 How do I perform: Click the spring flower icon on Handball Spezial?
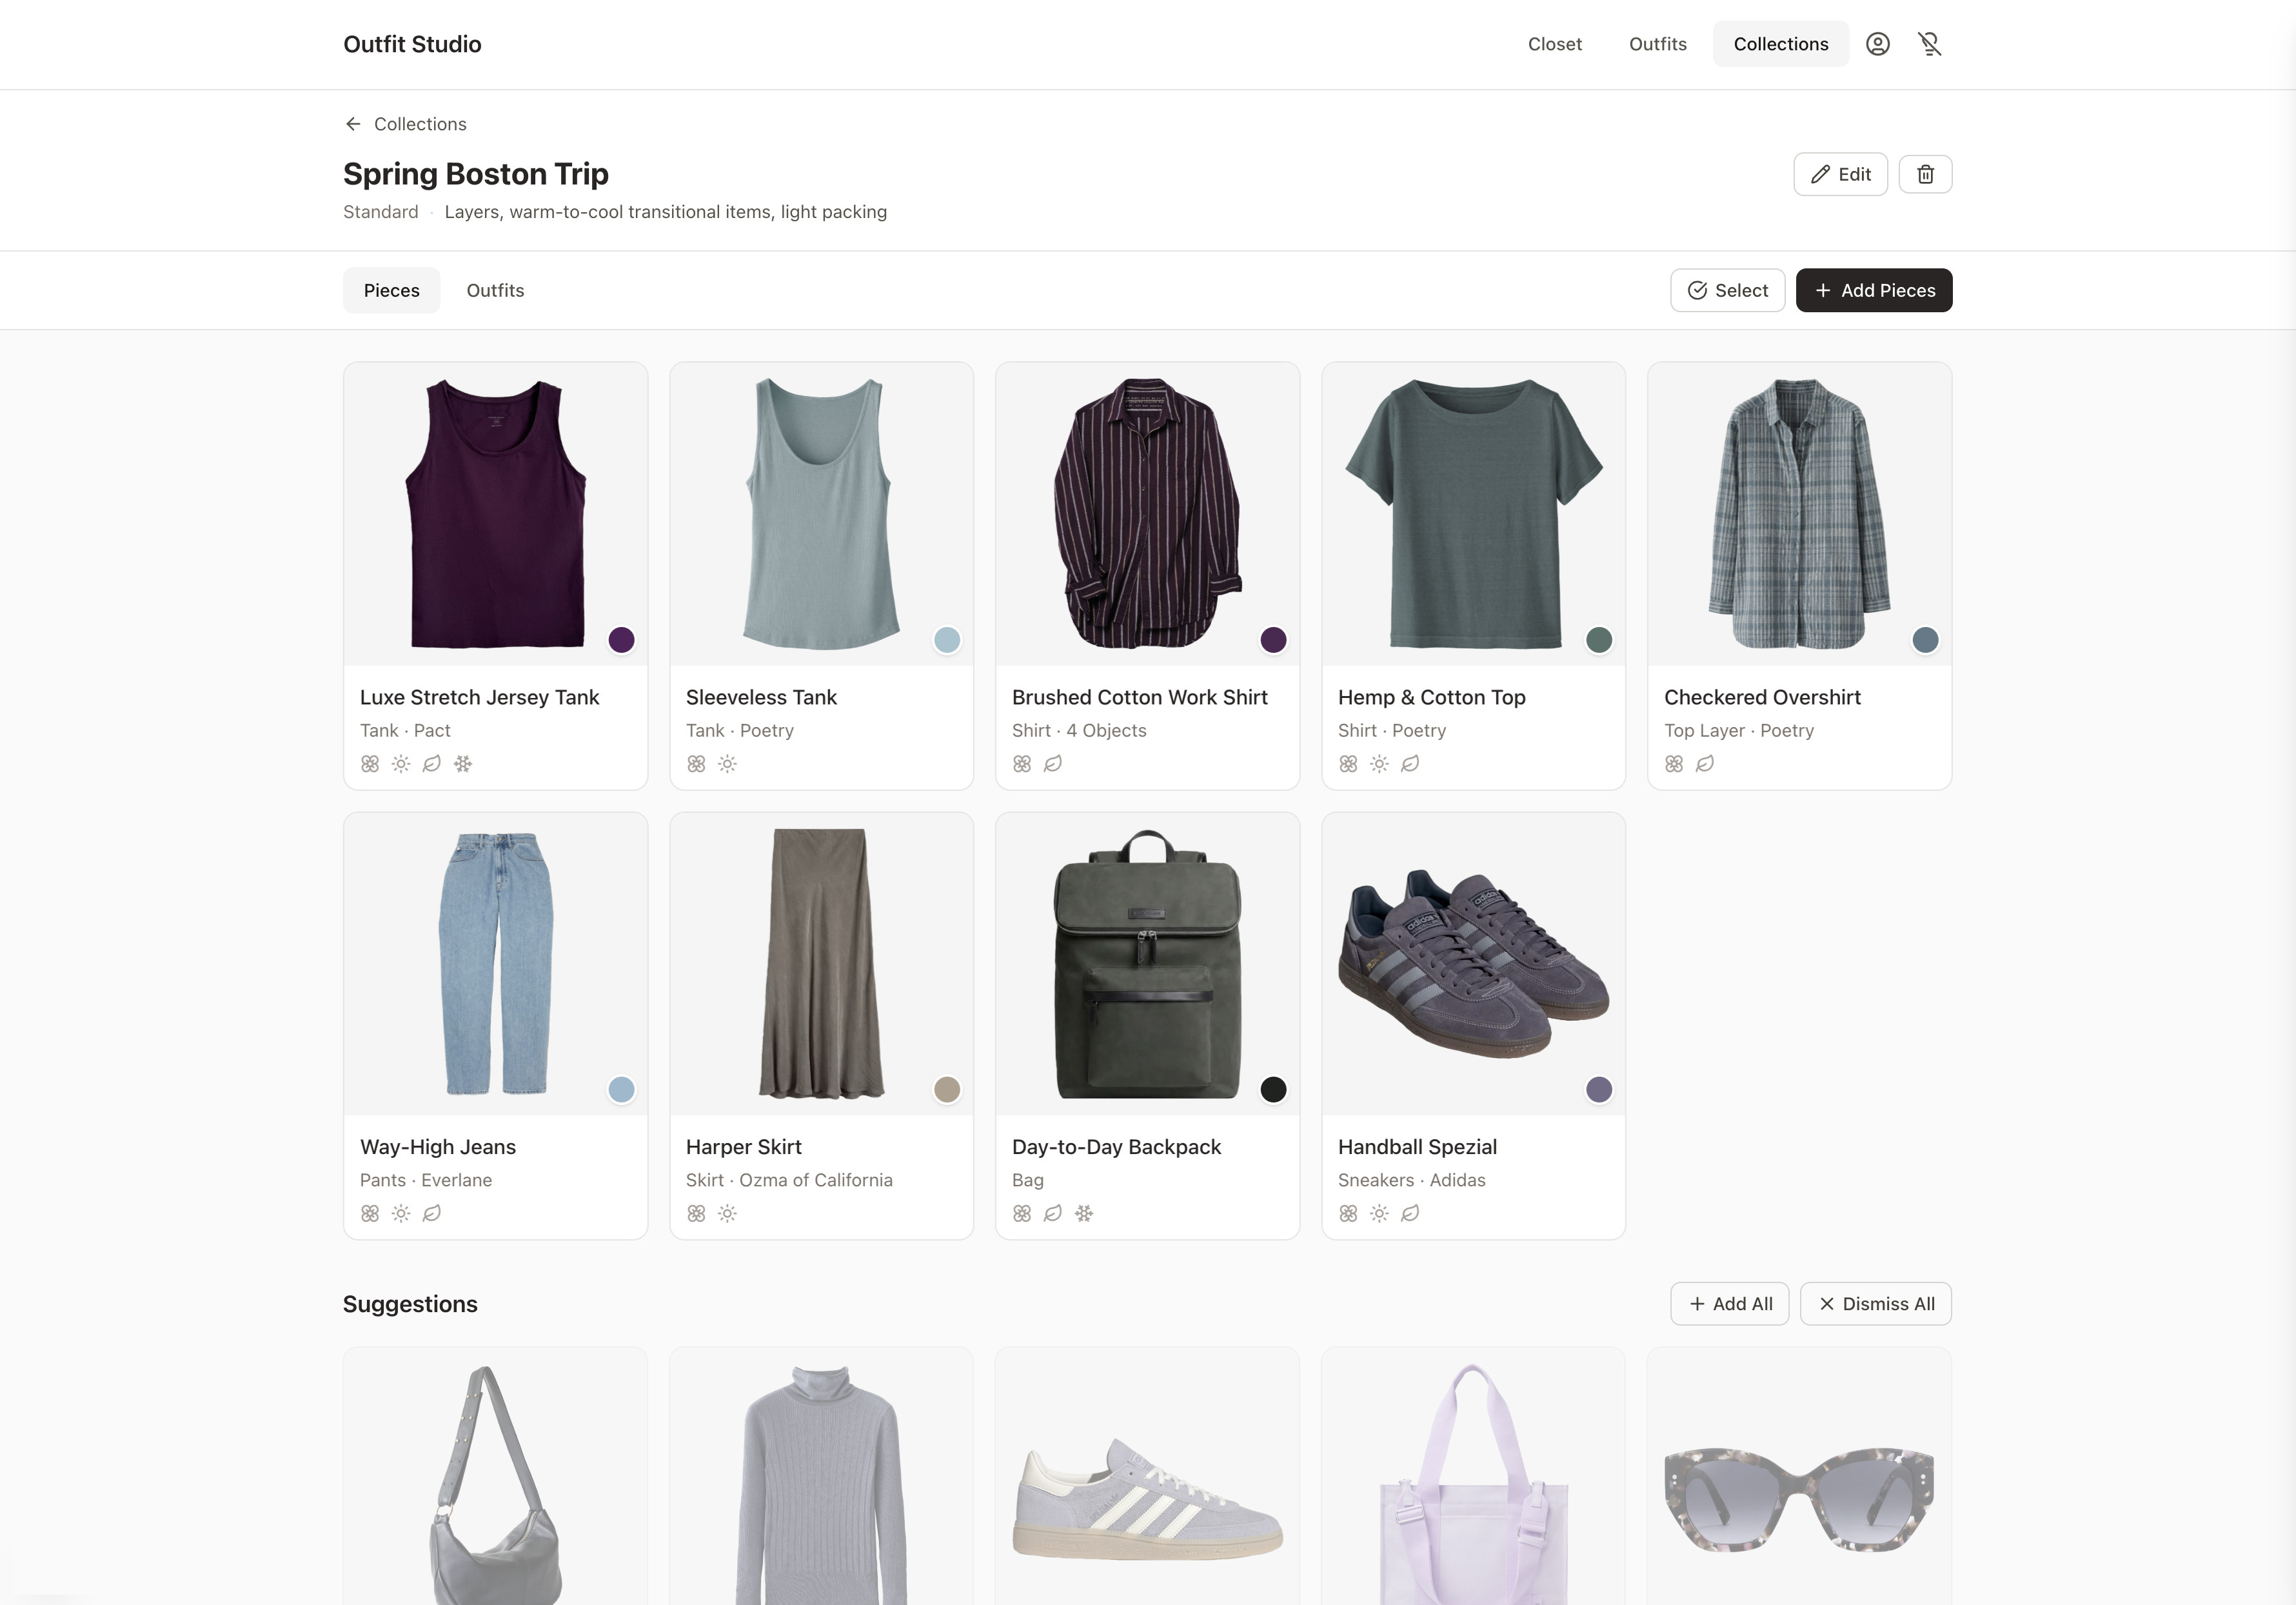(x=1348, y=1213)
